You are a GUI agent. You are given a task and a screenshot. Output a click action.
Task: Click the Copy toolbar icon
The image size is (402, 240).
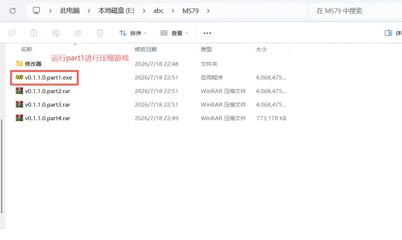(12, 33)
